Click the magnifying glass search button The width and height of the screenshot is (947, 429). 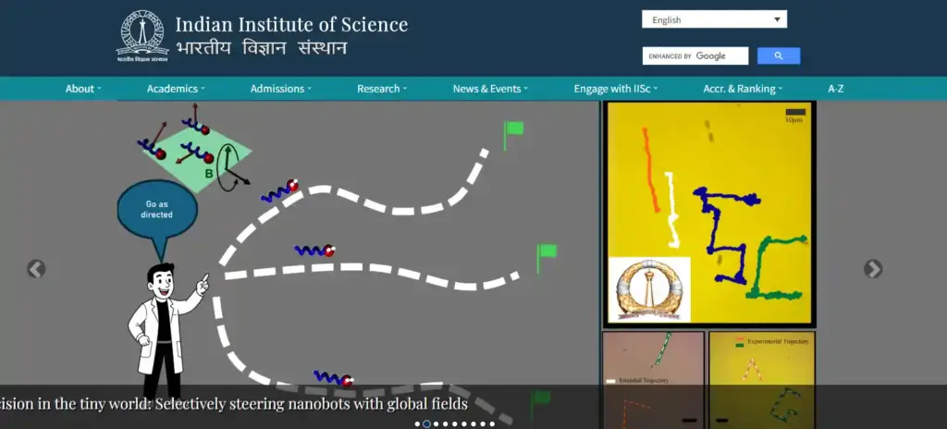(778, 56)
